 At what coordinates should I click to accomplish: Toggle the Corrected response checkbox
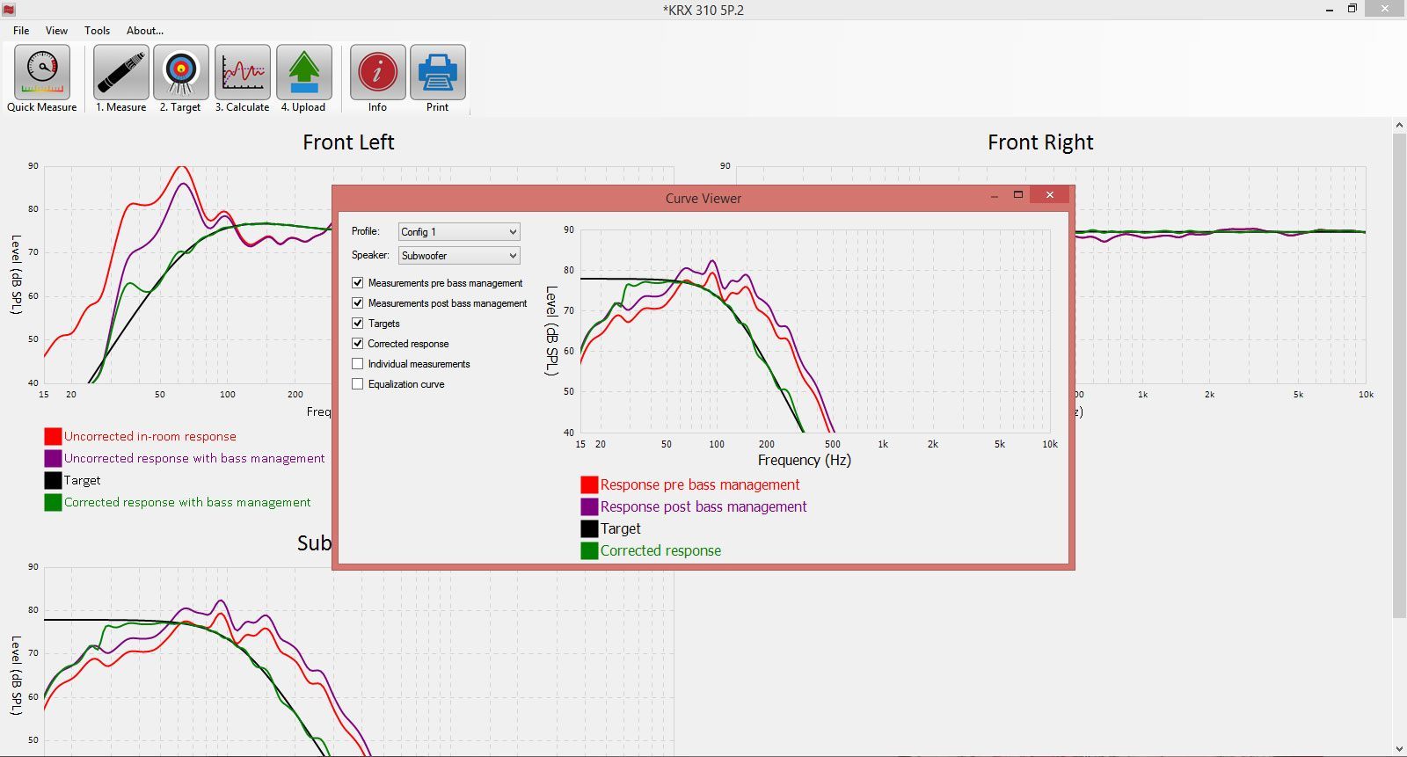click(358, 344)
